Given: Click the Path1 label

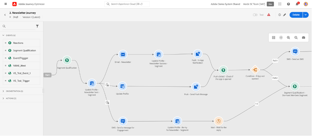Looking at the screenshot, I should [x=275, y=60].
